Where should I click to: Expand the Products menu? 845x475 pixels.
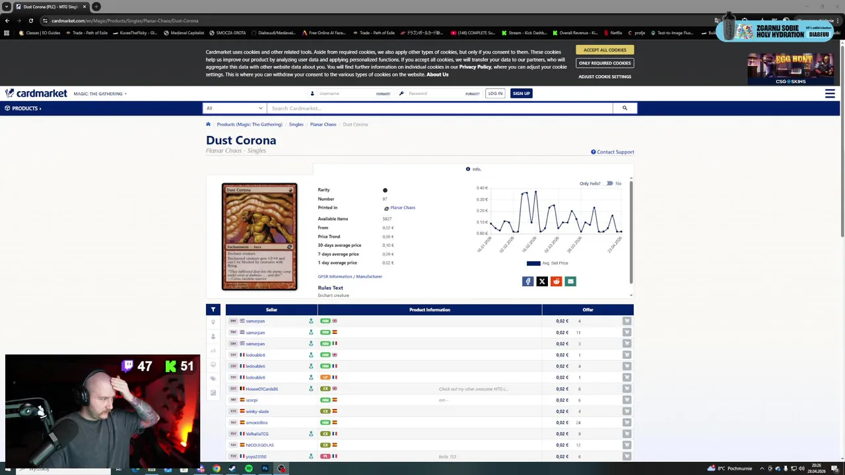[x=23, y=108]
